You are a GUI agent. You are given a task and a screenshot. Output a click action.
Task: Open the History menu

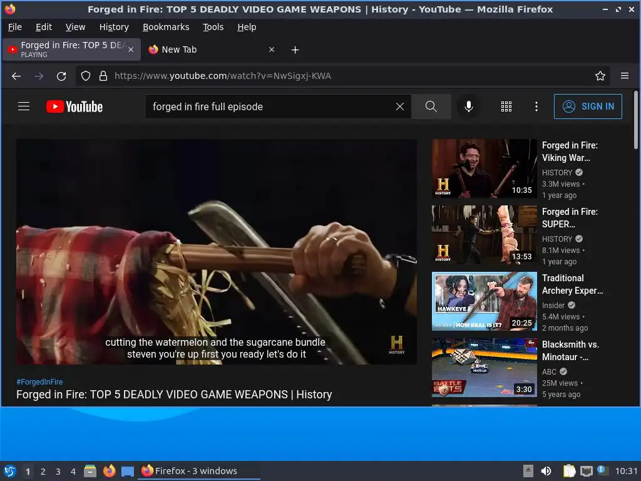(x=114, y=27)
